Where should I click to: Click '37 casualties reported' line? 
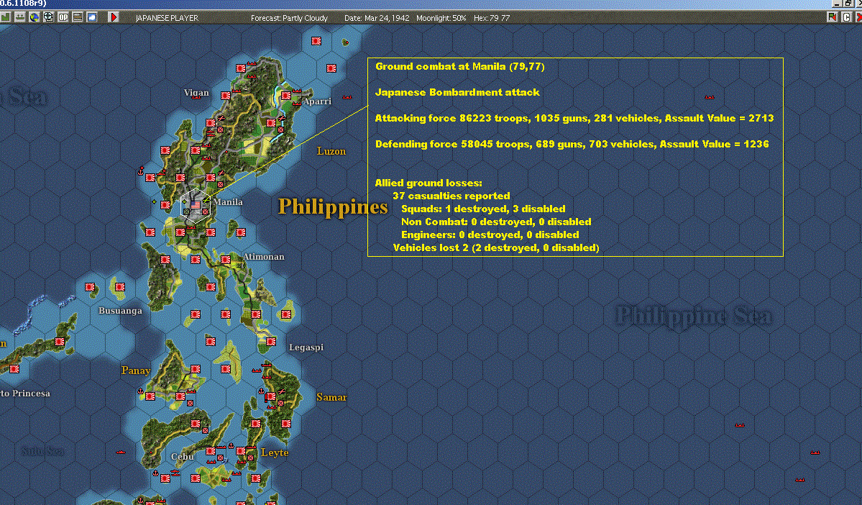click(451, 196)
